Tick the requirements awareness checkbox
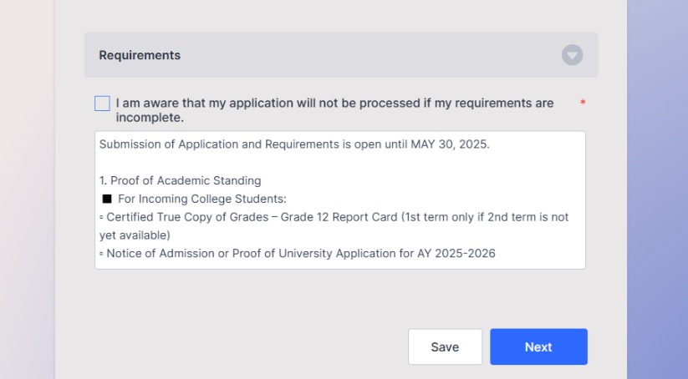The width and height of the screenshot is (688, 379). [102, 104]
